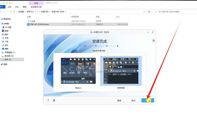
Task: Open the 3D 对象 folder in sidebar
Action: point(8,27)
